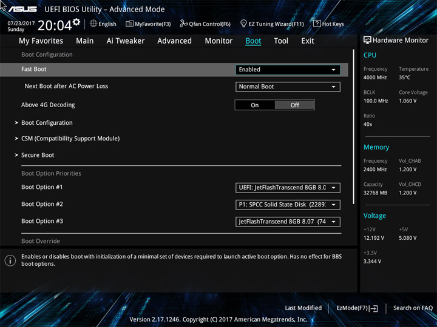Click the globe language icon
The image size is (437, 327).
tap(93, 24)
